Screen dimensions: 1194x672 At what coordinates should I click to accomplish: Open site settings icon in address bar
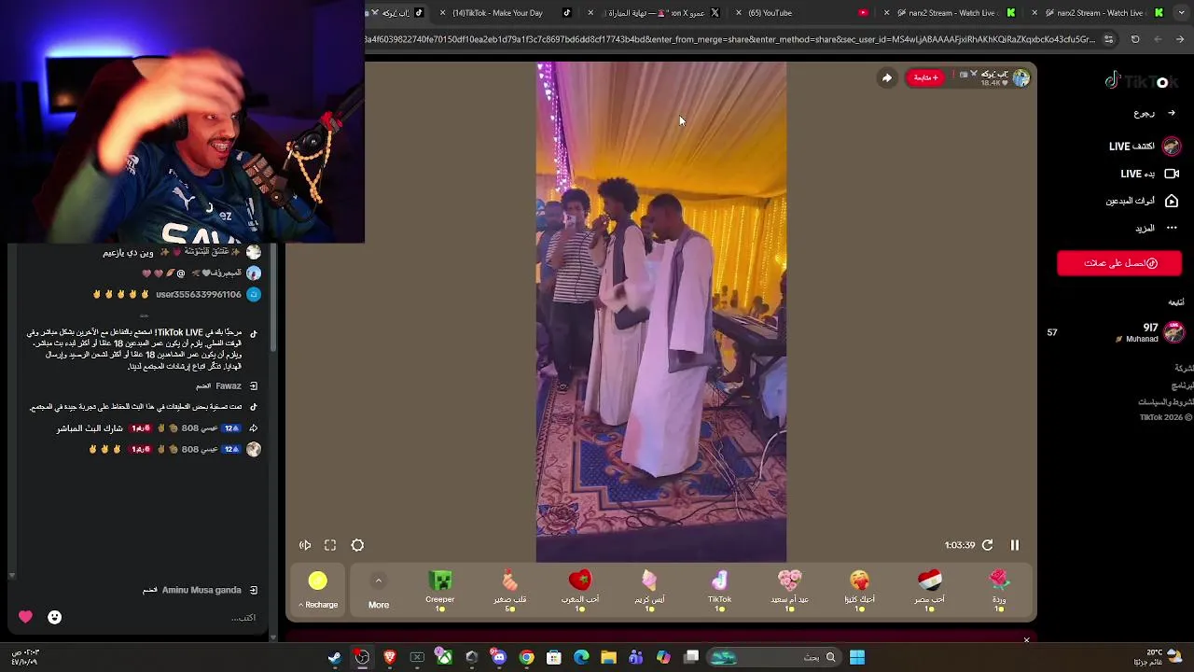[x=1108, y=39]
